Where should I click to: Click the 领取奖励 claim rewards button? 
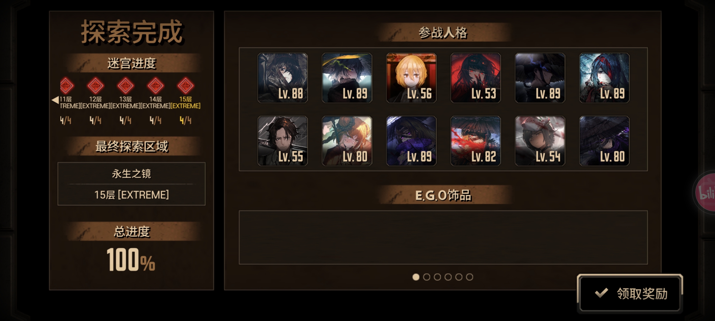point(630,293)
